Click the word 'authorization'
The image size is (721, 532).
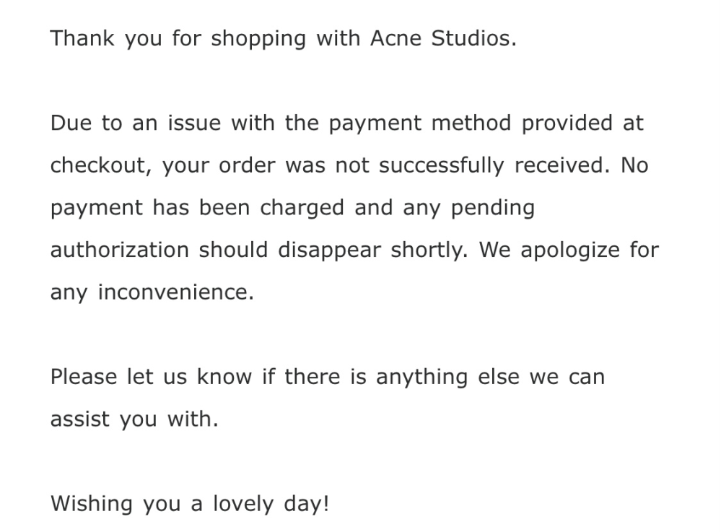click(120, 250)
